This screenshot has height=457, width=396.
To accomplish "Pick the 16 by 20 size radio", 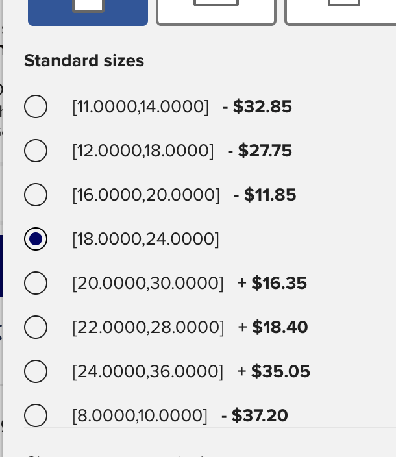I will pyautogui.click(x=36, y=195).
